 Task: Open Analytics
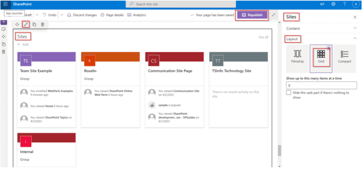(136, 15)
